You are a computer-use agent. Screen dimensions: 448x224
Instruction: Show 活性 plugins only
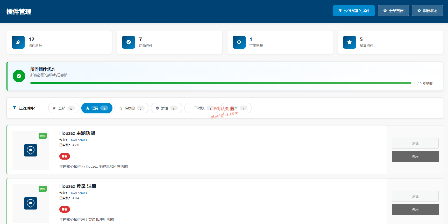click(166, 108)
